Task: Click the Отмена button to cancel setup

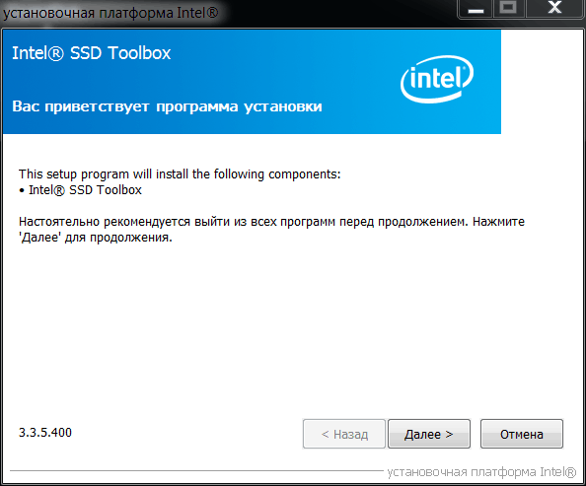Action: (x=521, y=434)
